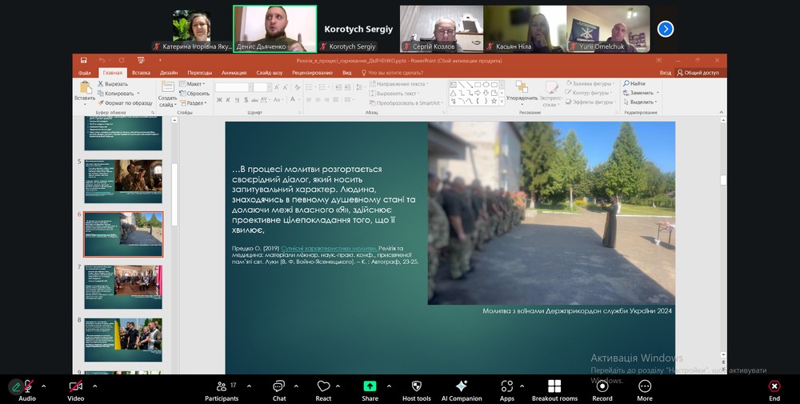Expand audio options arrow next to Audio
Viewport: 800px width, 404px height.
click(x=44, y=386)
